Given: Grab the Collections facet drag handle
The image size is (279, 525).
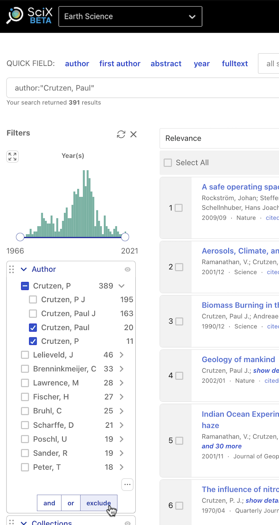Looking at the screenshot, I should [12, 523].
